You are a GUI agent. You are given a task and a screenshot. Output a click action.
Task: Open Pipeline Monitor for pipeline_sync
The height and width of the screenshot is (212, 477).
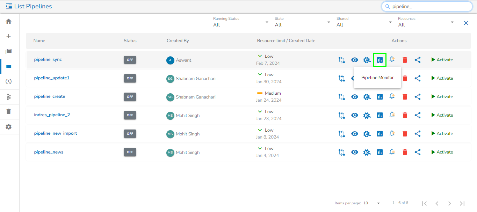pyautogui.click(x=380, y=60)
